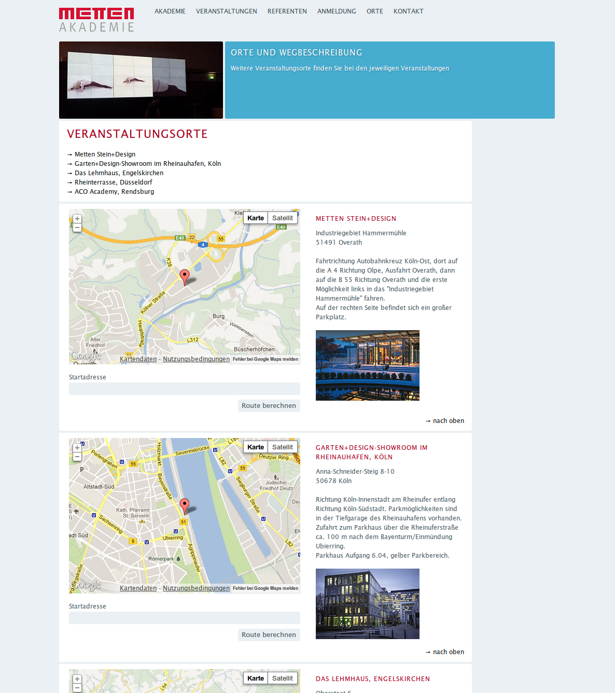Switch Overath map to Satellit view
Image resolution: width=615 pixels, height=693 pixels.
(283, 218)
